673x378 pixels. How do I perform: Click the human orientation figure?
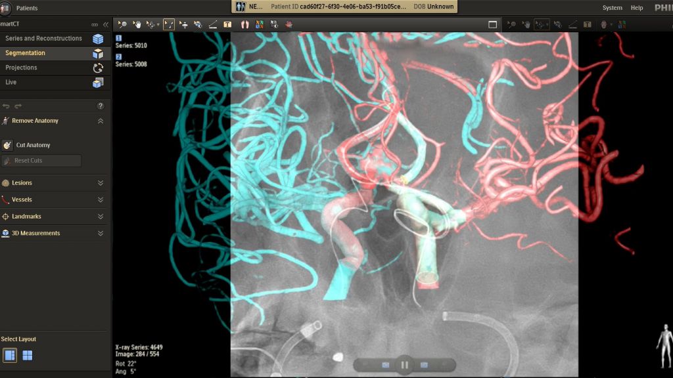[664, 345]
